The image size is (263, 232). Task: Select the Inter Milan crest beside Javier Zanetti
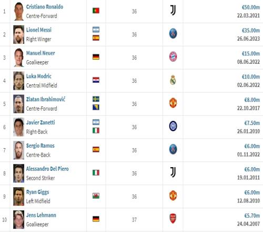click(173, 126)
